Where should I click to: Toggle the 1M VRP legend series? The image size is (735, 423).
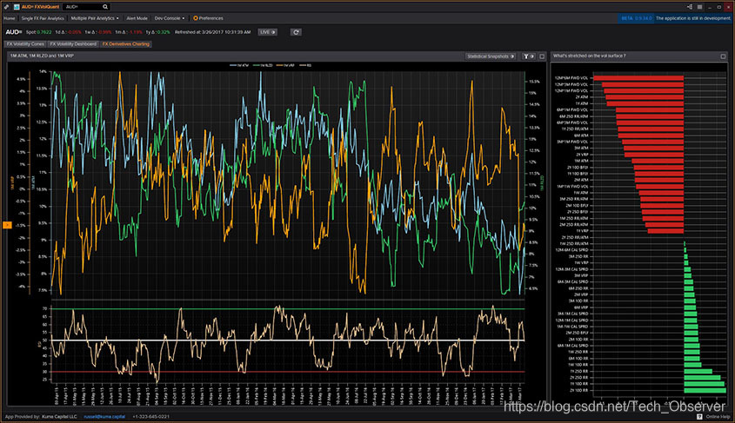286,65
